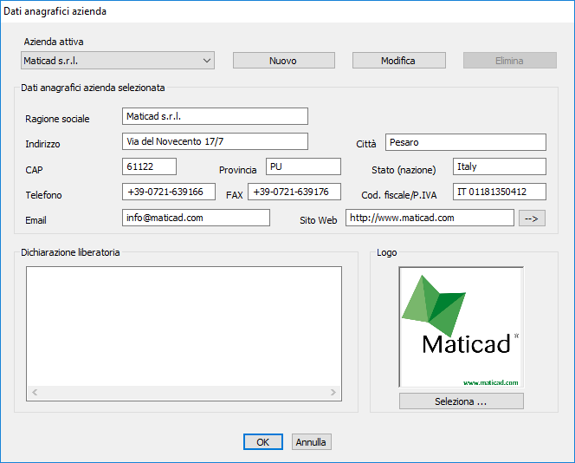Open website with the arrow button
This screenshot has height=463, width=575.
tap(532, 218)
